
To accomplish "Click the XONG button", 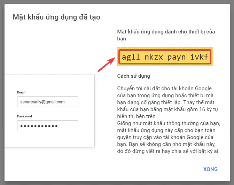I will [210, 169].
